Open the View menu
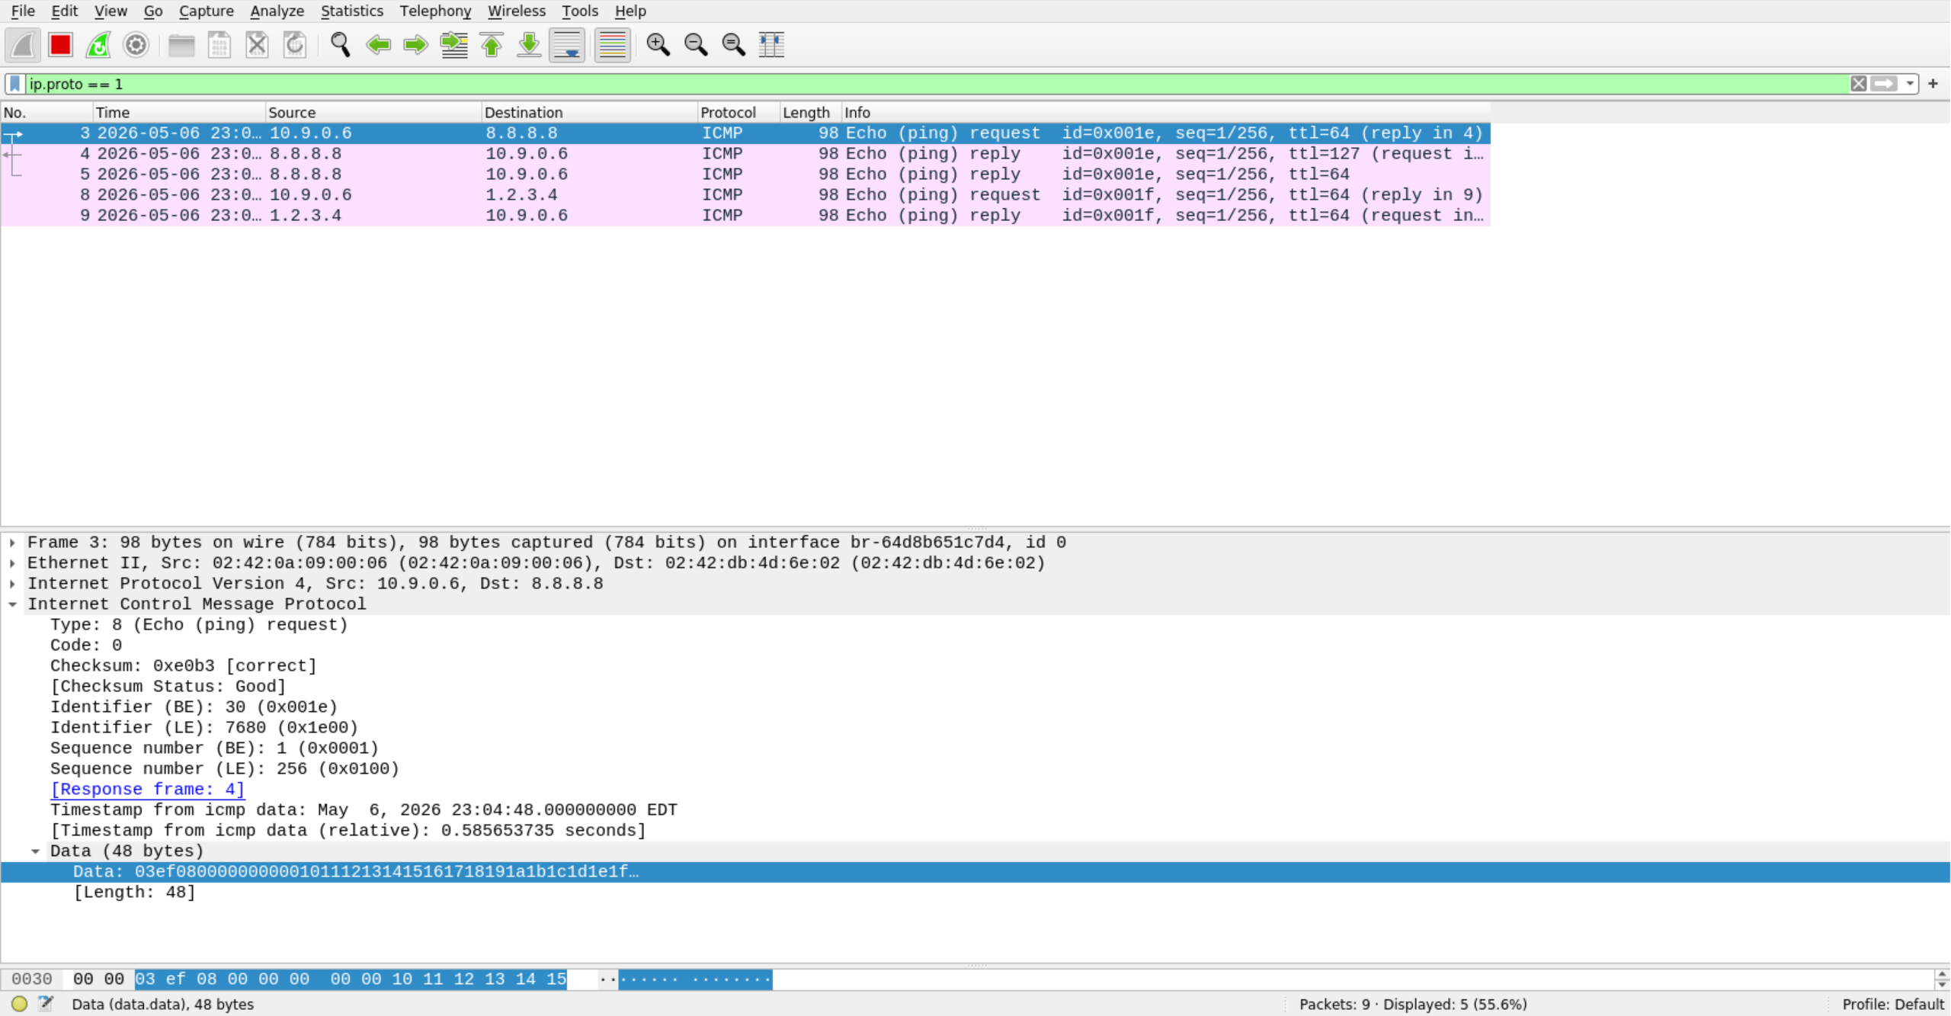Viewport: 1951px width, 1016px height. 111,11
